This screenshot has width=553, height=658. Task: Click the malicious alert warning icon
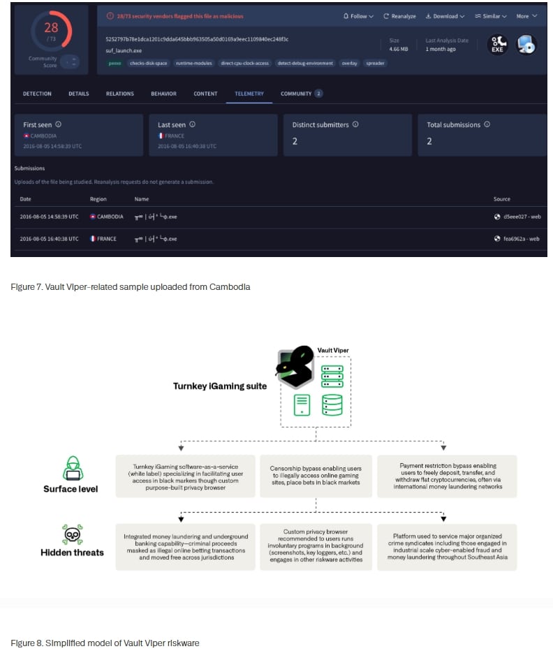pyautogui.click(x=109, y=15)
